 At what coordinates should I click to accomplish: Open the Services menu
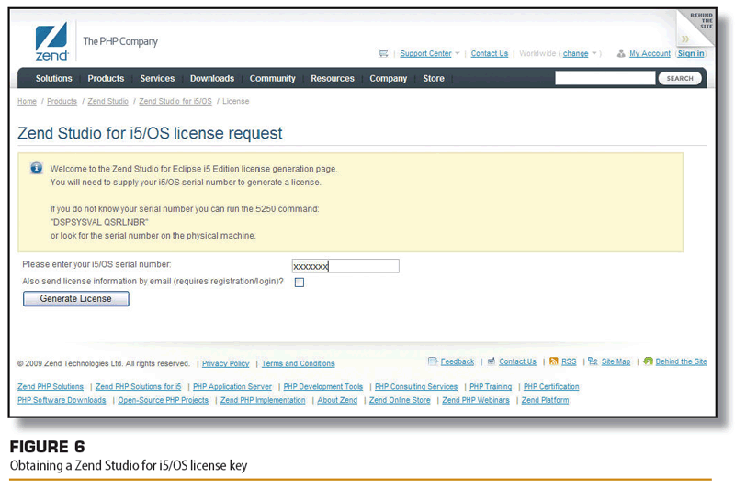157,79
